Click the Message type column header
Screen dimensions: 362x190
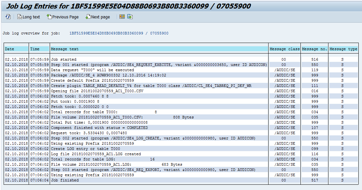(343, 49)
